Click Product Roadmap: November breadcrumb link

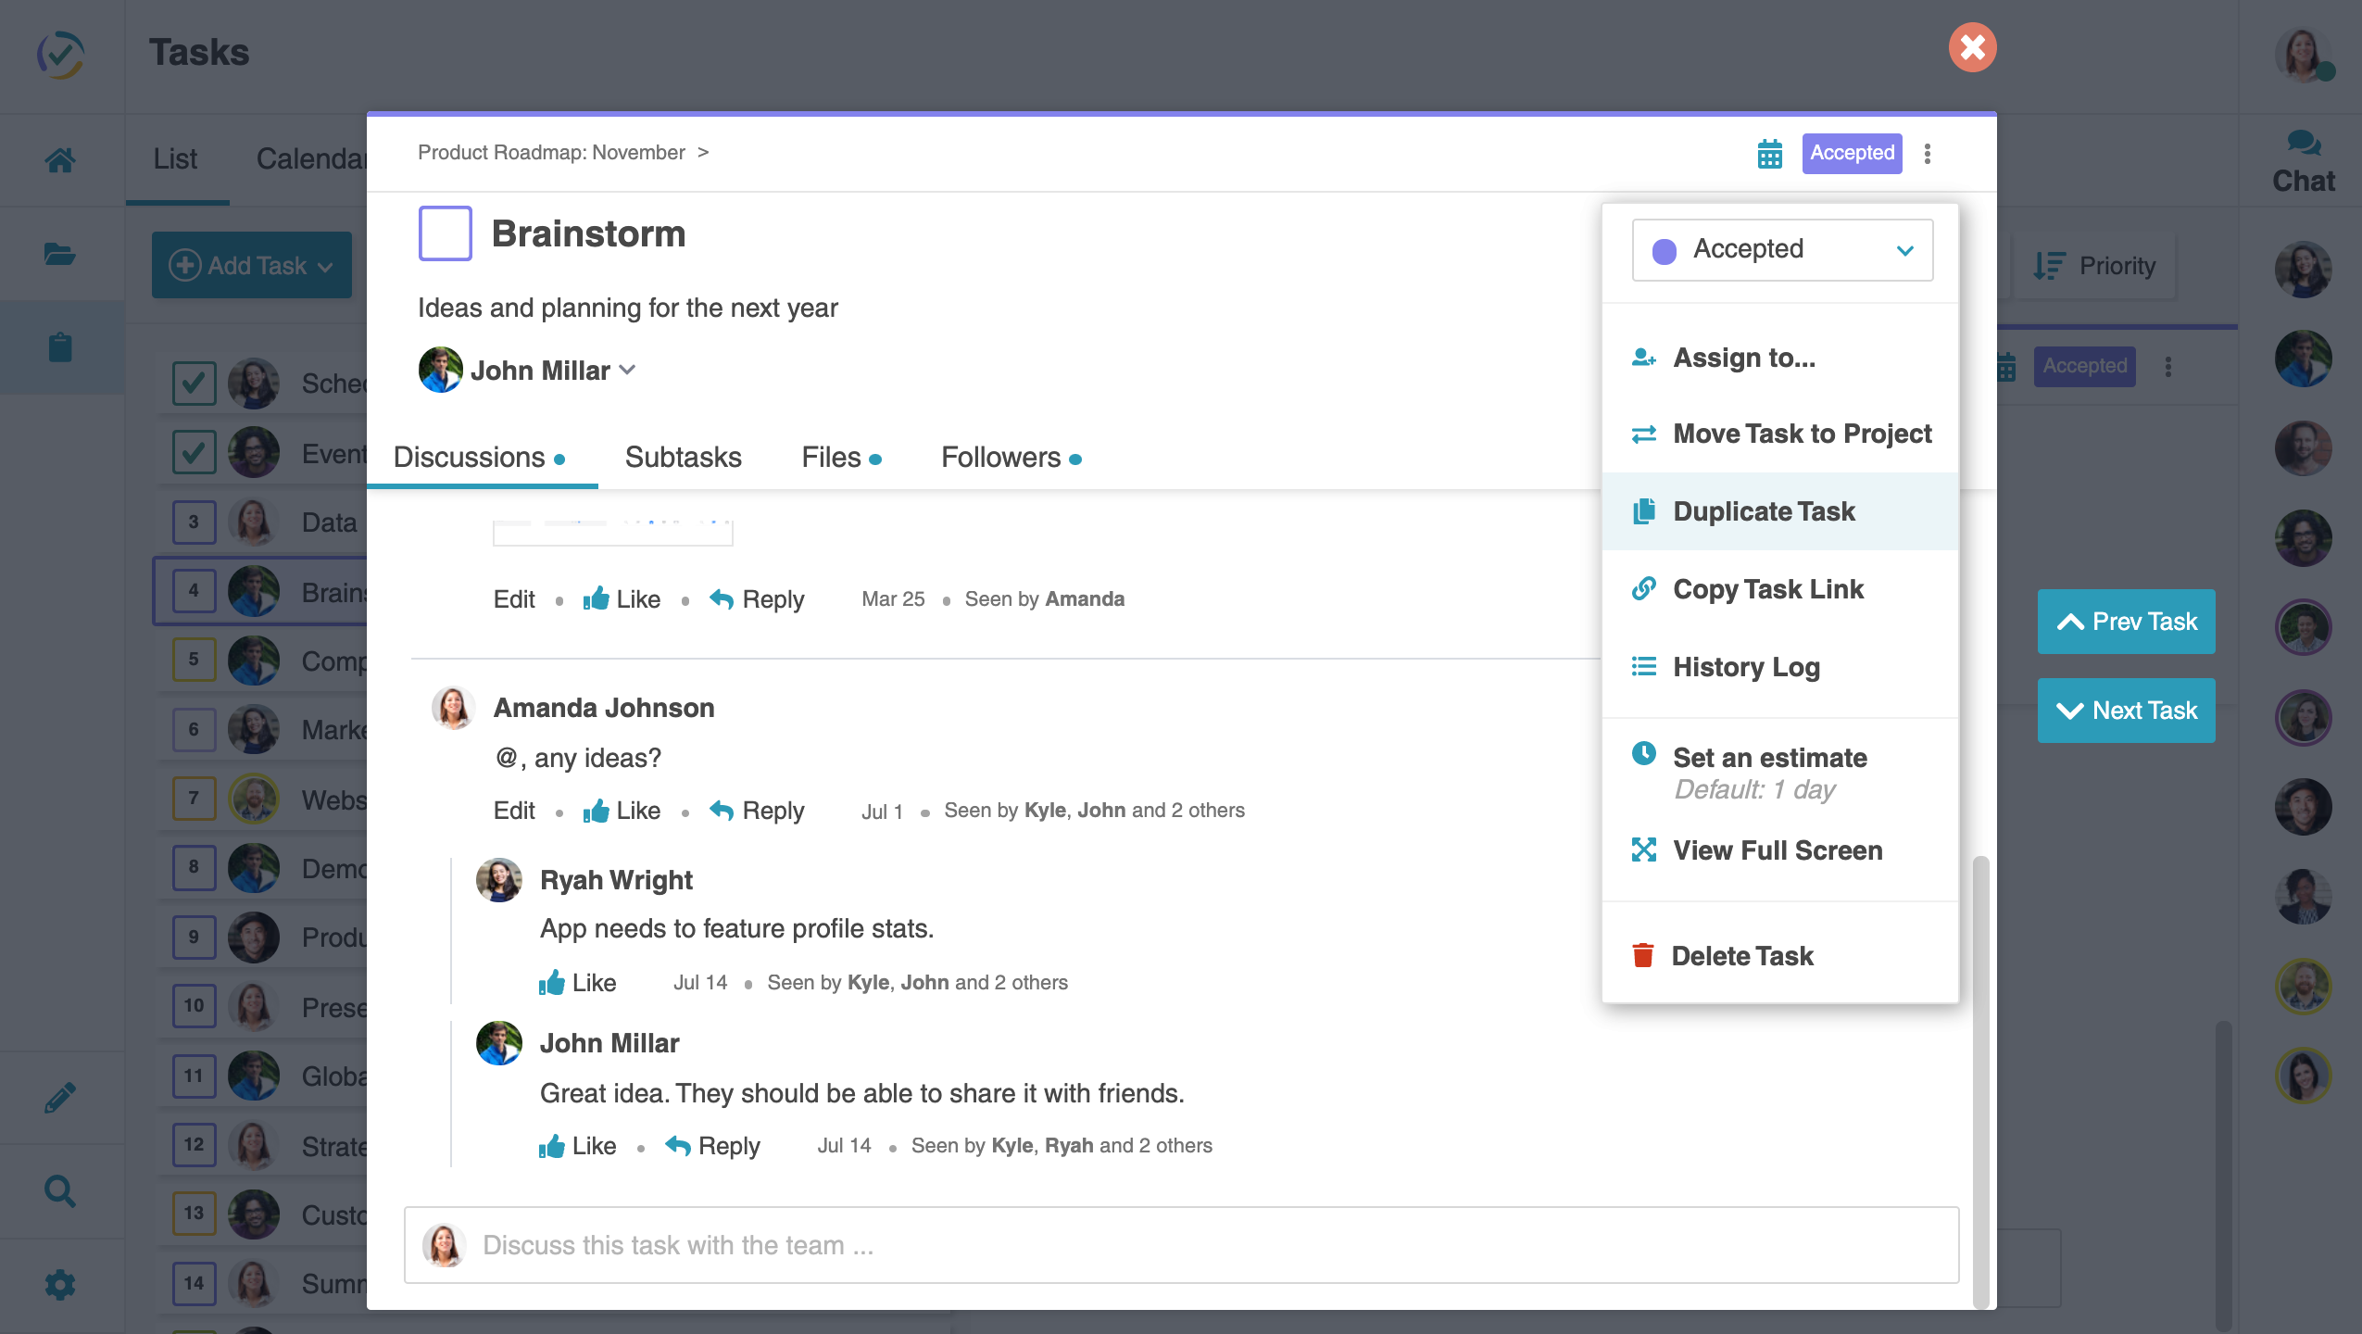coord(551,152)
